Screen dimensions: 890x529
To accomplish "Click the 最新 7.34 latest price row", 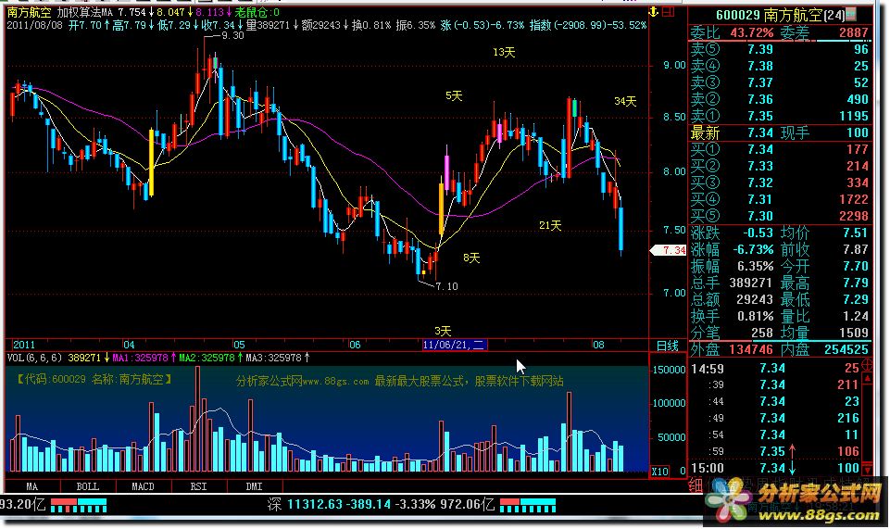I will pos(779,132).
